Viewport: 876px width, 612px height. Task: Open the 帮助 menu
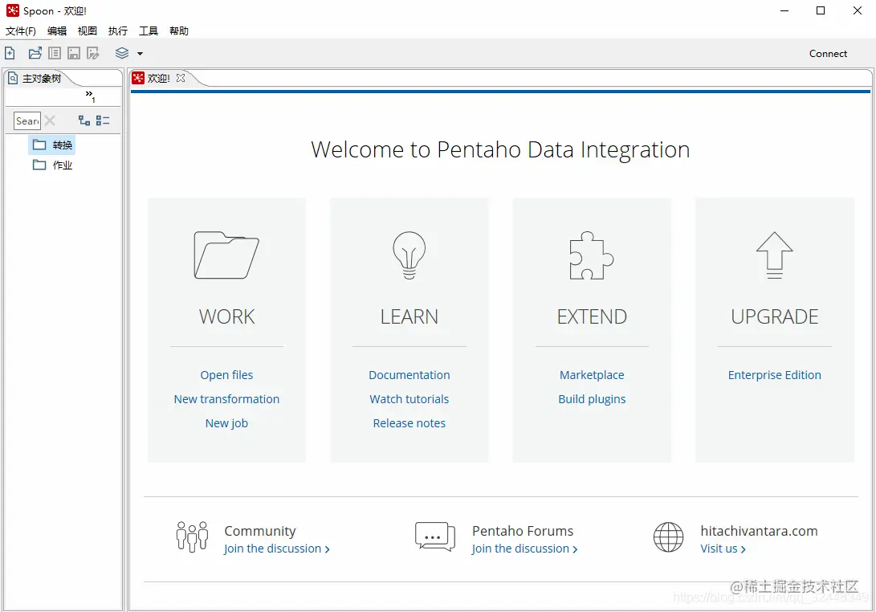(x=179, y=31)
